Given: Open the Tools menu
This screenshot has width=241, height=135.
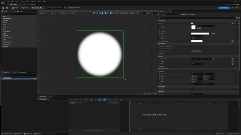Looking at the screenshot, I should click(x=39, y=2).
